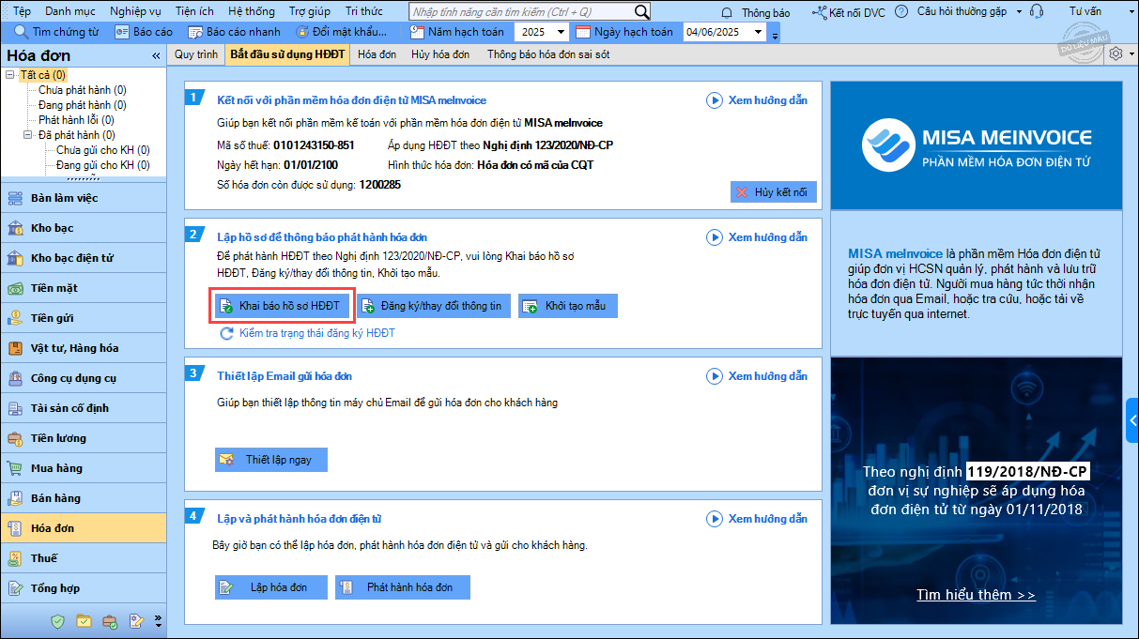The height and width of the screenshot is (639, 1139).
Task: Click the Lập hóa đơn button
Action: pyautogui.click(x=270, y=587)
